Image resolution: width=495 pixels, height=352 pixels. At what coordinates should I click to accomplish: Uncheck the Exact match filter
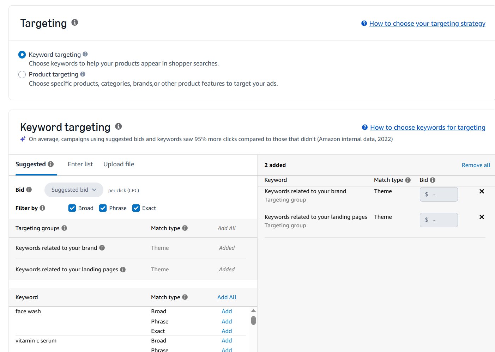pos(136,208)
